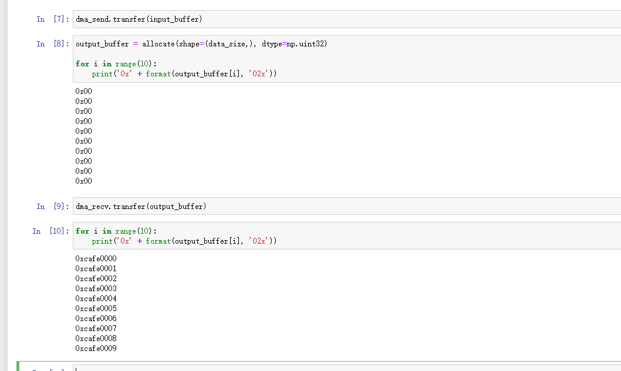Screen dimensions: 621x371
Task: Select the In [7] cell prompt
Action: (x=52, y=19)
